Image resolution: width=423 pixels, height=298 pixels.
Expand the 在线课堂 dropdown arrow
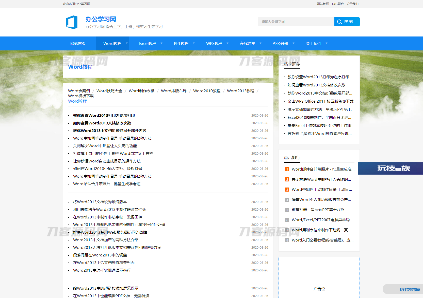tap(261, 43)
